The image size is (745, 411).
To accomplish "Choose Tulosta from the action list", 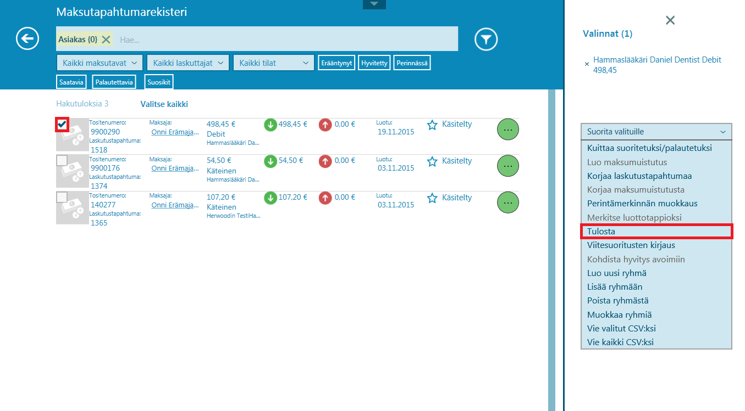I will 656,232.
